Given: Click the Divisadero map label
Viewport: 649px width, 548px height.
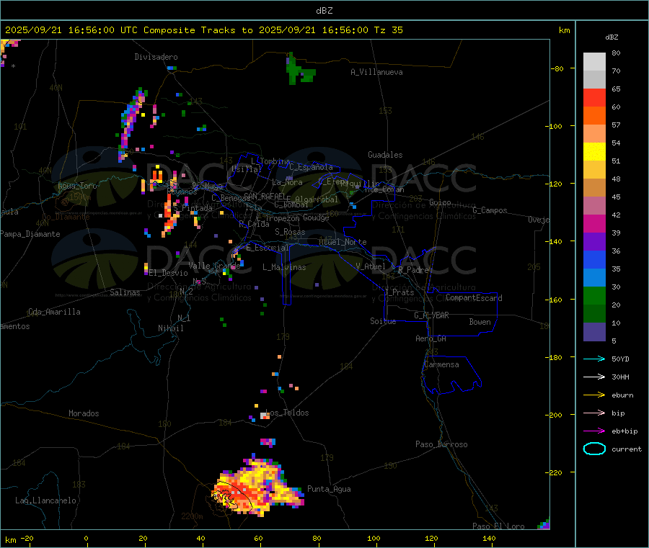Looking at the screenshot, I should [x=156, y=57].
